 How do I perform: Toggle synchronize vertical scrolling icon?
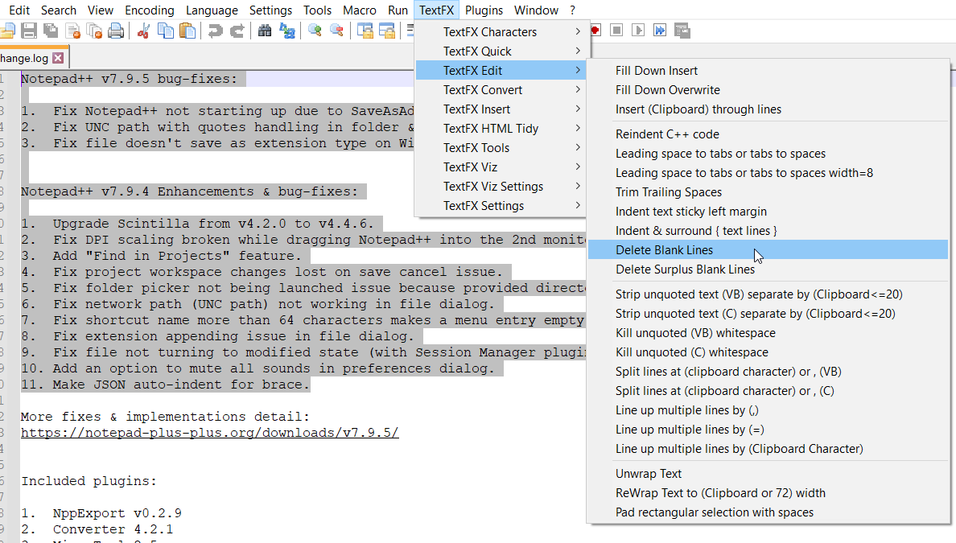click(365, 31)
